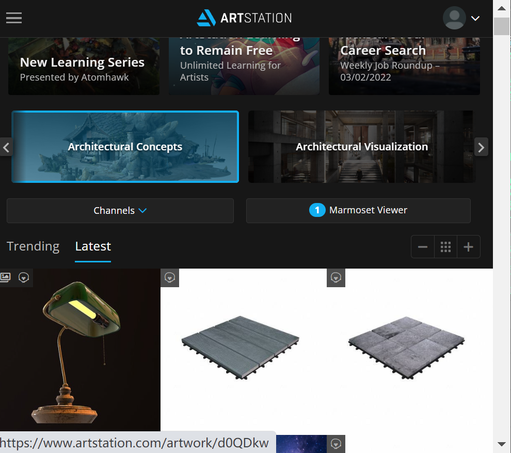Viewport: 511px width, 453px height.
Task: Toggle the Marmoset Viewer filter
Action: [358, 210]
